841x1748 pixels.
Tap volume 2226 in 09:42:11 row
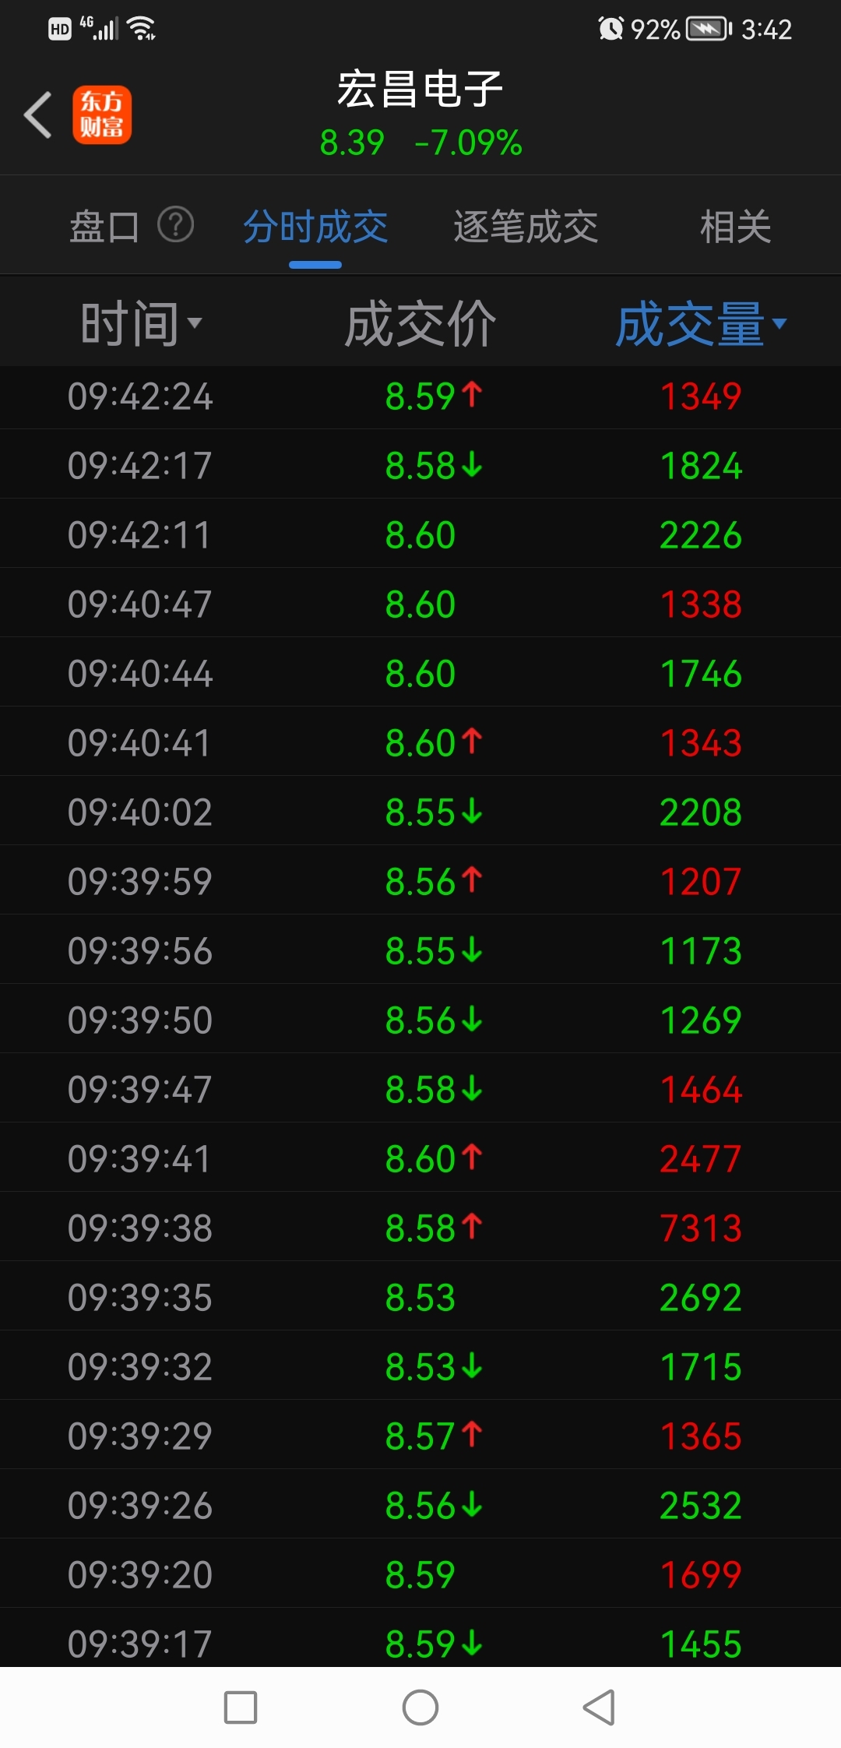tap(701, 535)
